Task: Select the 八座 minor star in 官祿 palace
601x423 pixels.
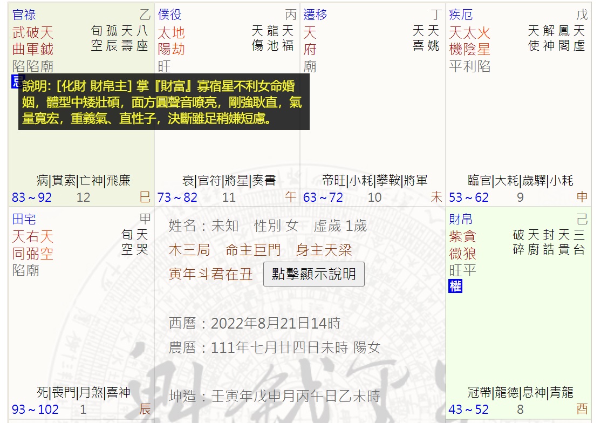Action: (x=142, y=38)
